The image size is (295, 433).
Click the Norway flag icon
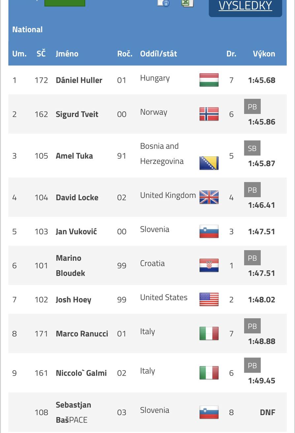pos(209,114)
